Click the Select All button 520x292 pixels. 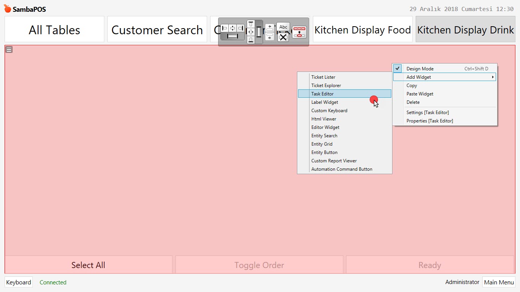tap(88, 265)
